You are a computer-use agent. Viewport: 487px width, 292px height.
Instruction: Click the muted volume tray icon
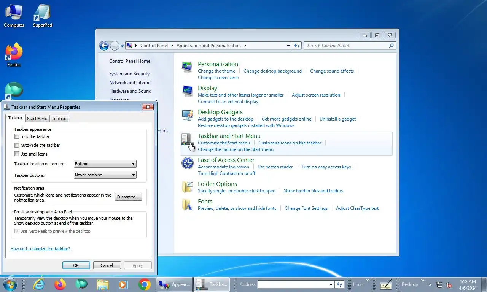[x=449, y=285]
